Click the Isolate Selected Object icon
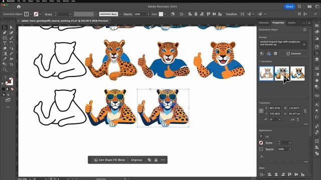This screenshot has width=321, height=180. point(242,14)
